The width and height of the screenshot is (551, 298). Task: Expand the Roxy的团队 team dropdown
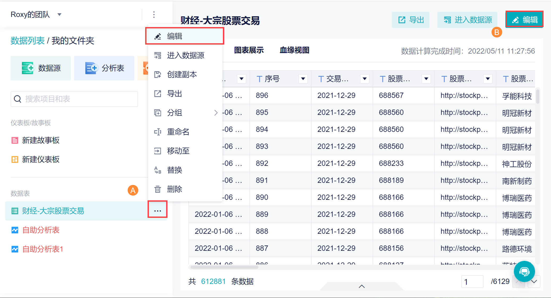[x=59, y=14]
